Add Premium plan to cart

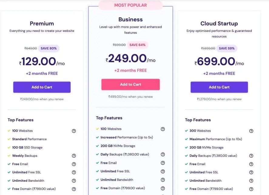coord(42,87)
